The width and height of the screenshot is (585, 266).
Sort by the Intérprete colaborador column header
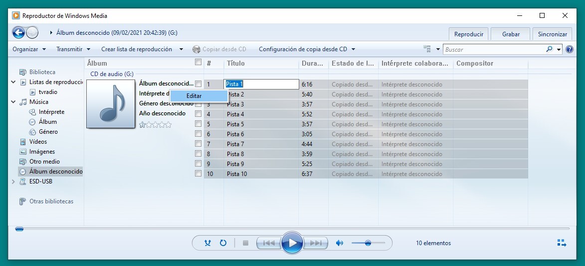point(415,63)
